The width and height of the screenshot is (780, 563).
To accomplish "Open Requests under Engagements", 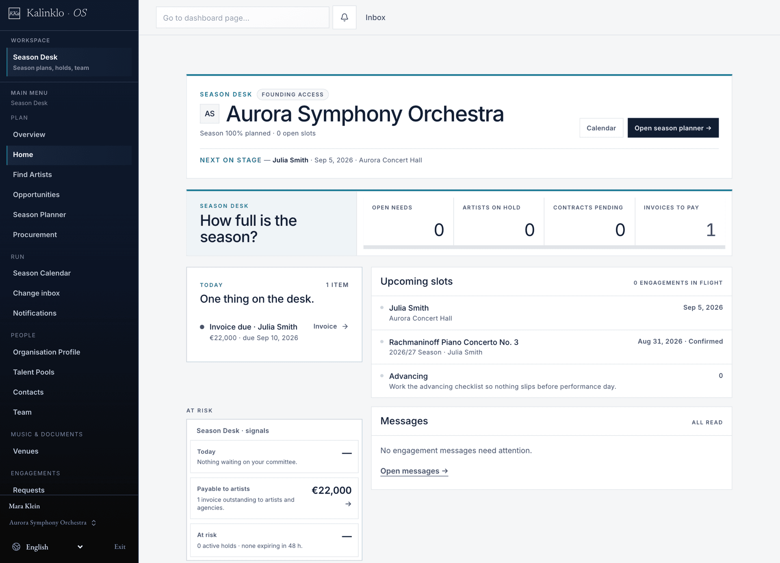I will pos(69,490).
